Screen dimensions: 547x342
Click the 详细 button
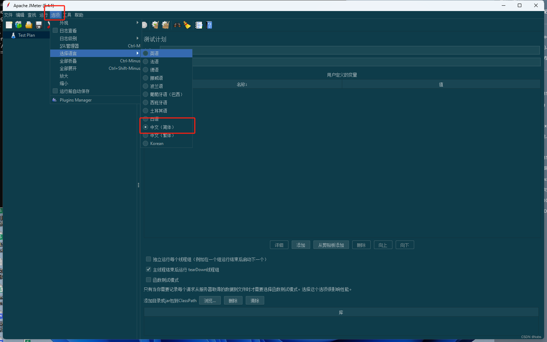point(279,245)
